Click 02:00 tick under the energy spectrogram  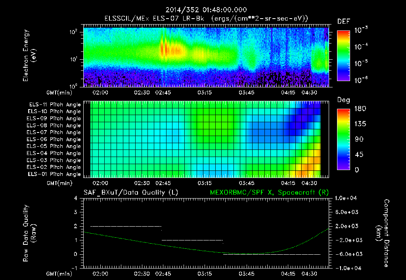coord(100,93)
